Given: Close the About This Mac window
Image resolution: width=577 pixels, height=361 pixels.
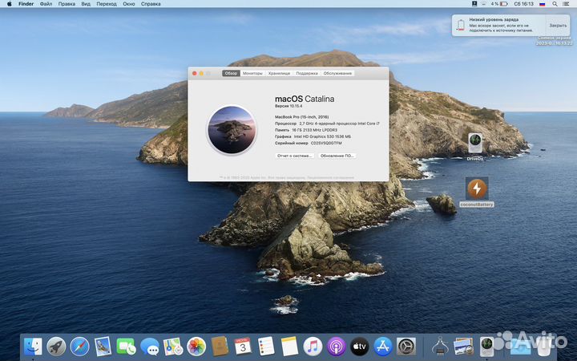Looking at the screenshot, I should tap(194, 73).
